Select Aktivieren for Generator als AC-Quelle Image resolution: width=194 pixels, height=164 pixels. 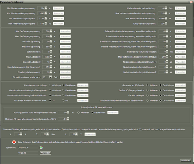[x=147, y=85]
